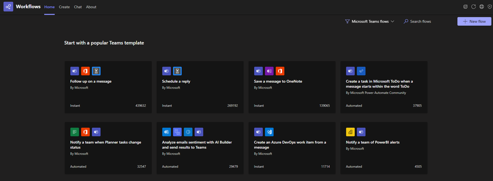Click hourglass icon on Schedule a reply card
The height and width of the screenshot is (181, 493).
pyautogui.click(x=177, y=71)
